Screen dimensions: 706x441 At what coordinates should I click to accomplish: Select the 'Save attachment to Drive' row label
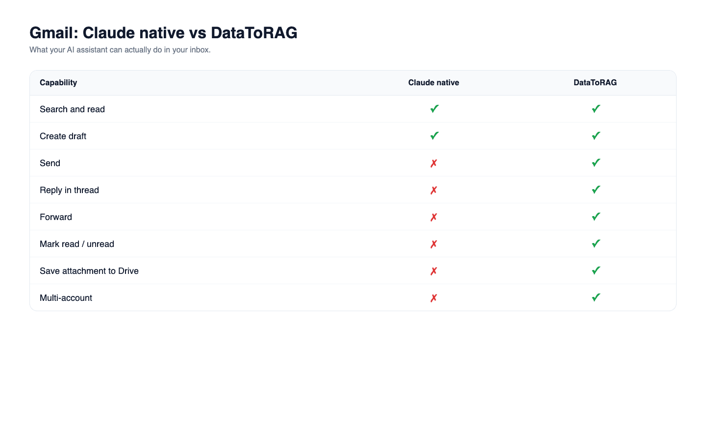[x=89, y=271]
